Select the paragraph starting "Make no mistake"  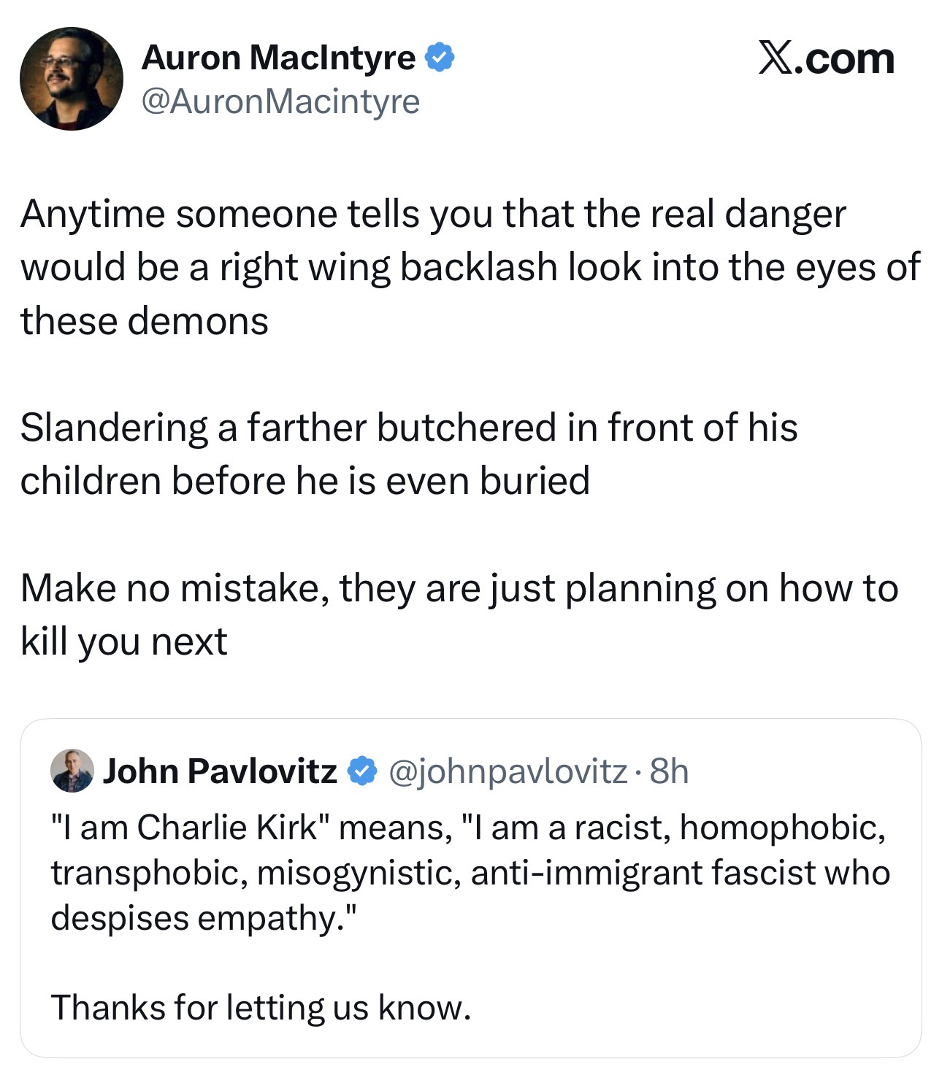[x=459, y=614]
